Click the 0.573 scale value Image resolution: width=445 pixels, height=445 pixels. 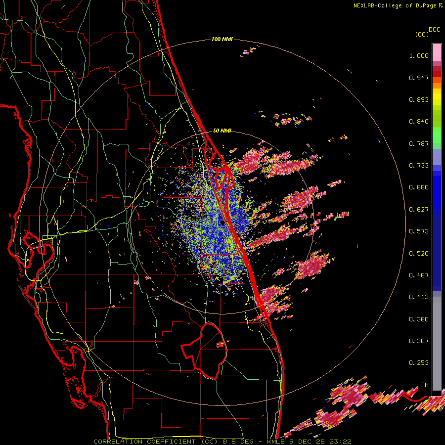click(x=419, y=231)
